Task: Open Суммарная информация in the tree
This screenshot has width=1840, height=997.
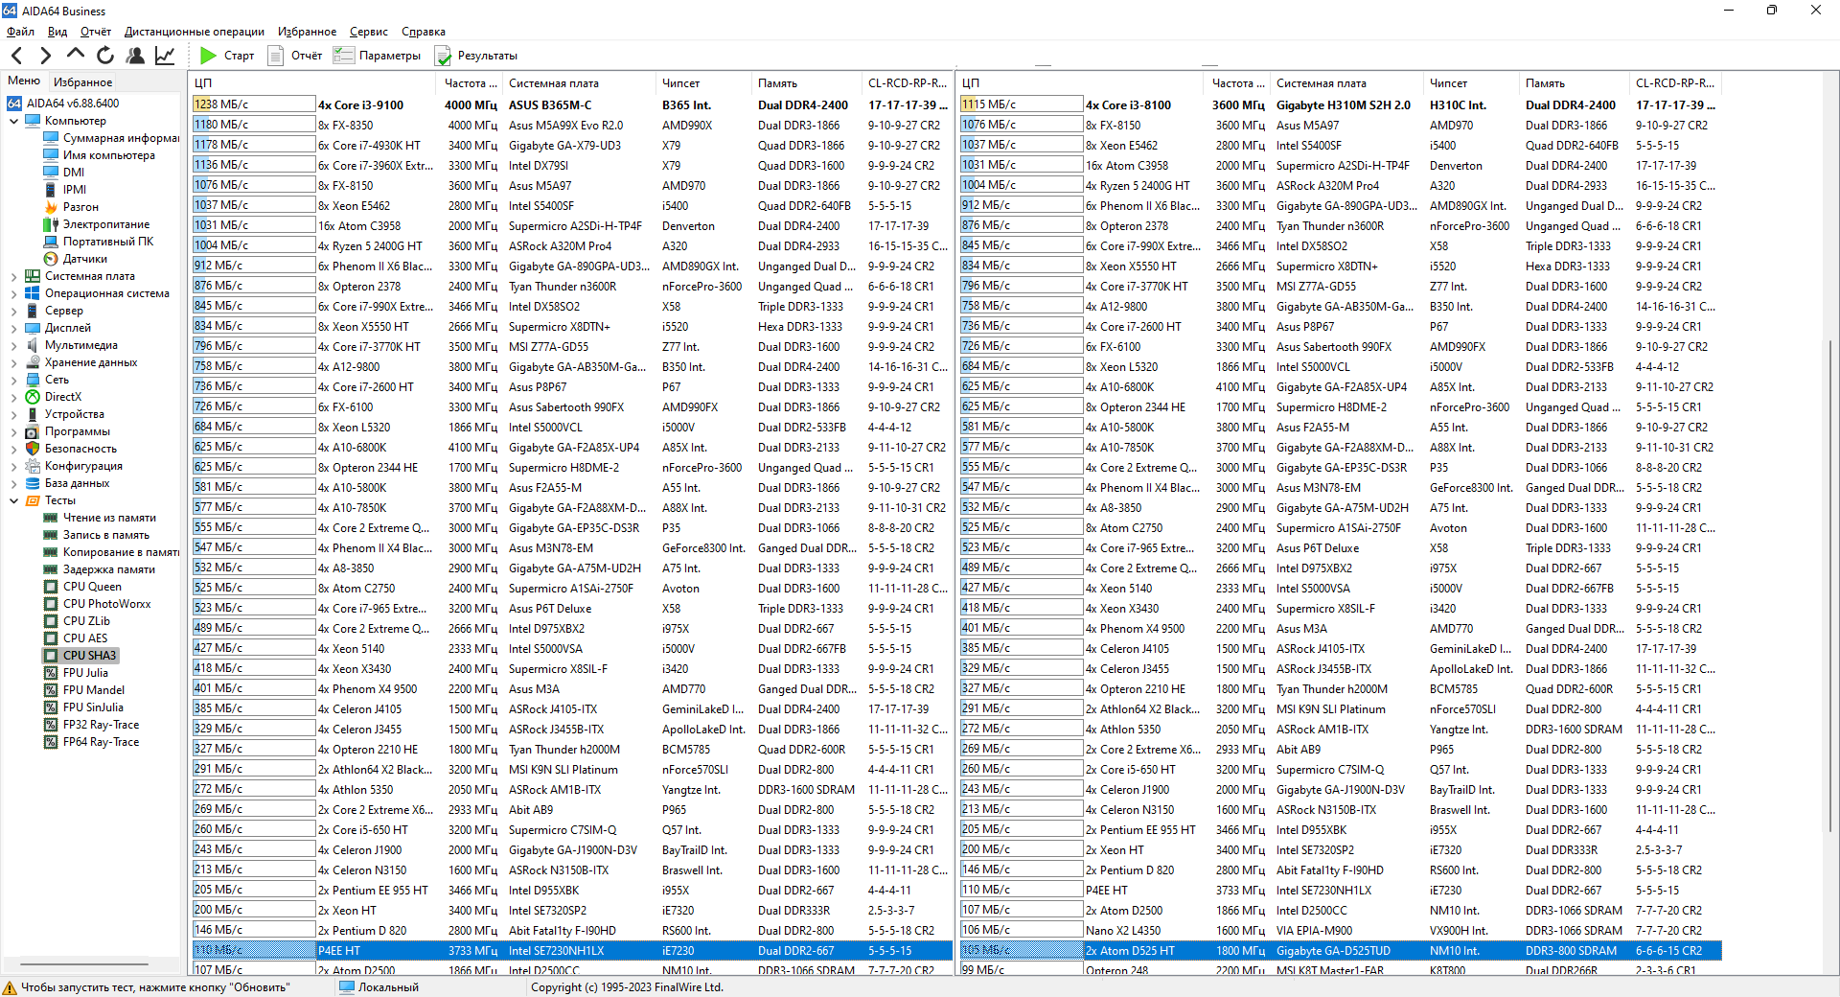Action: (111, 138)
